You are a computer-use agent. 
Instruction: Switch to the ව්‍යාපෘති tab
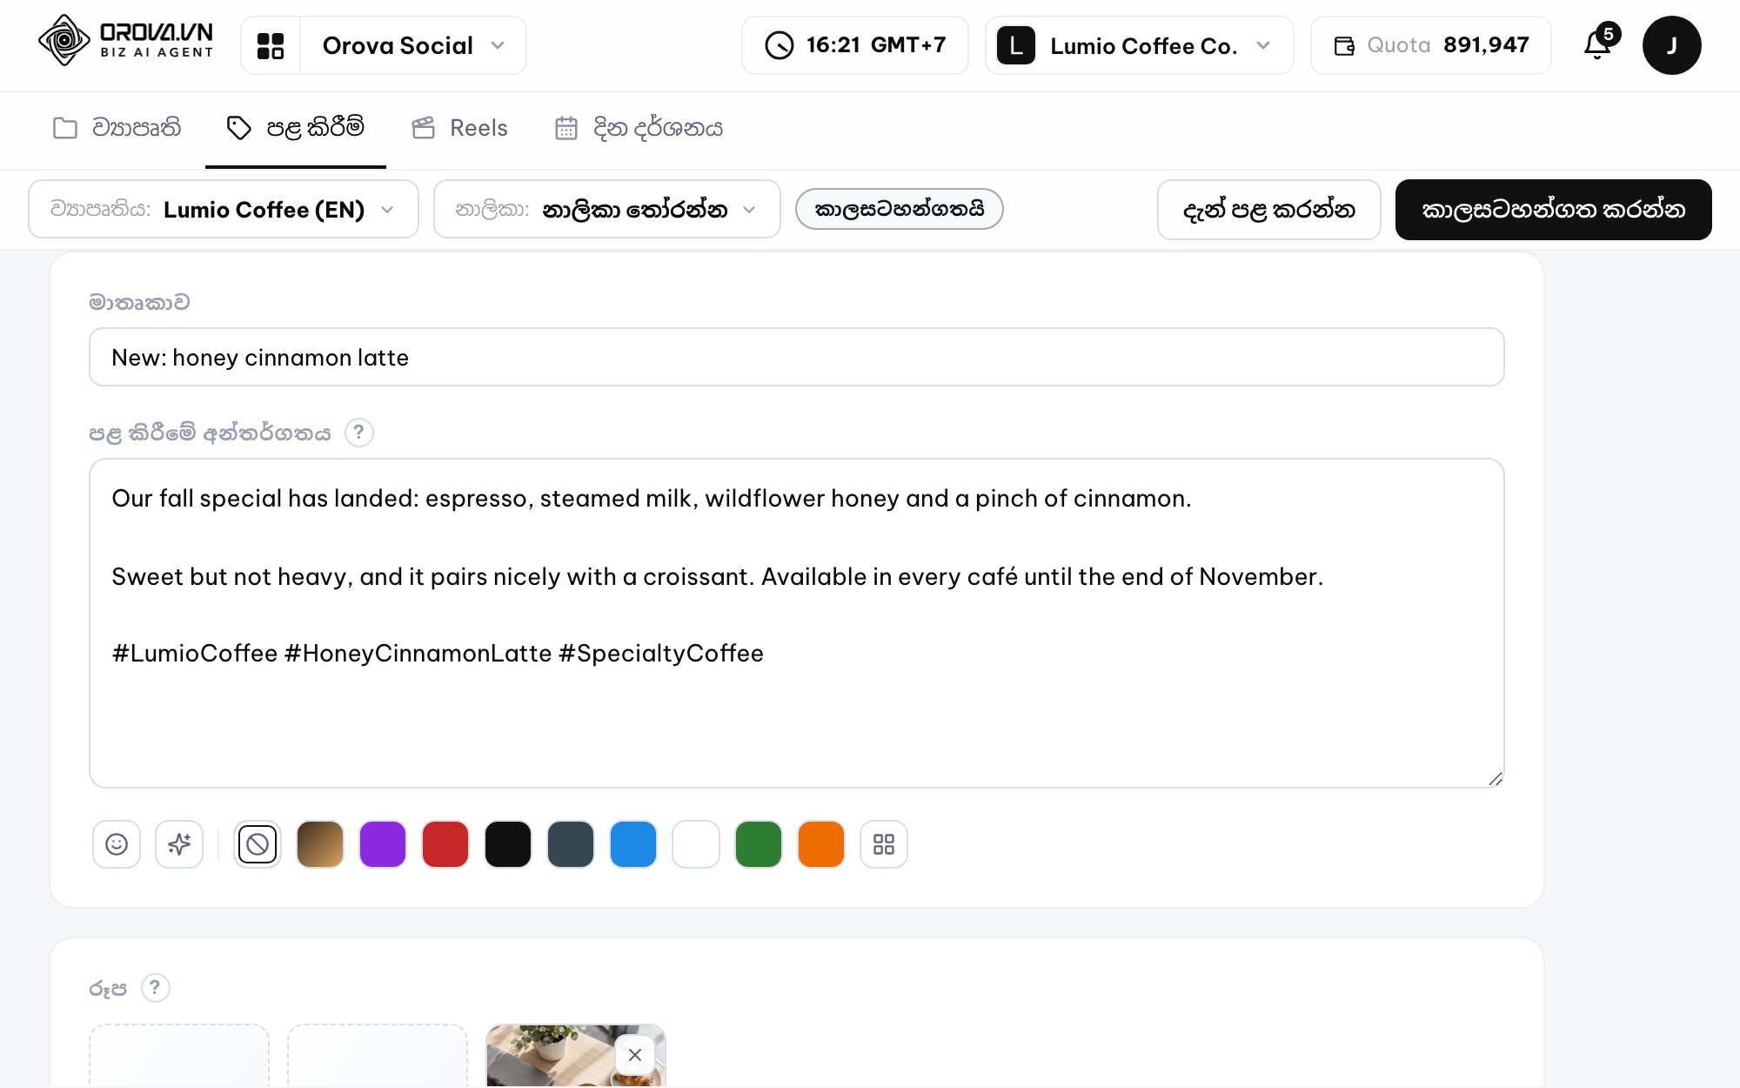coord(117,128)
